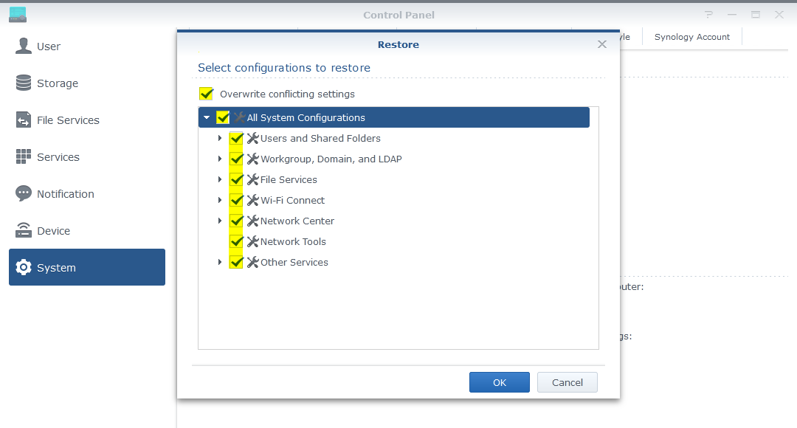
Task: Cancel the restore dialog
Action: click(567, 382)
